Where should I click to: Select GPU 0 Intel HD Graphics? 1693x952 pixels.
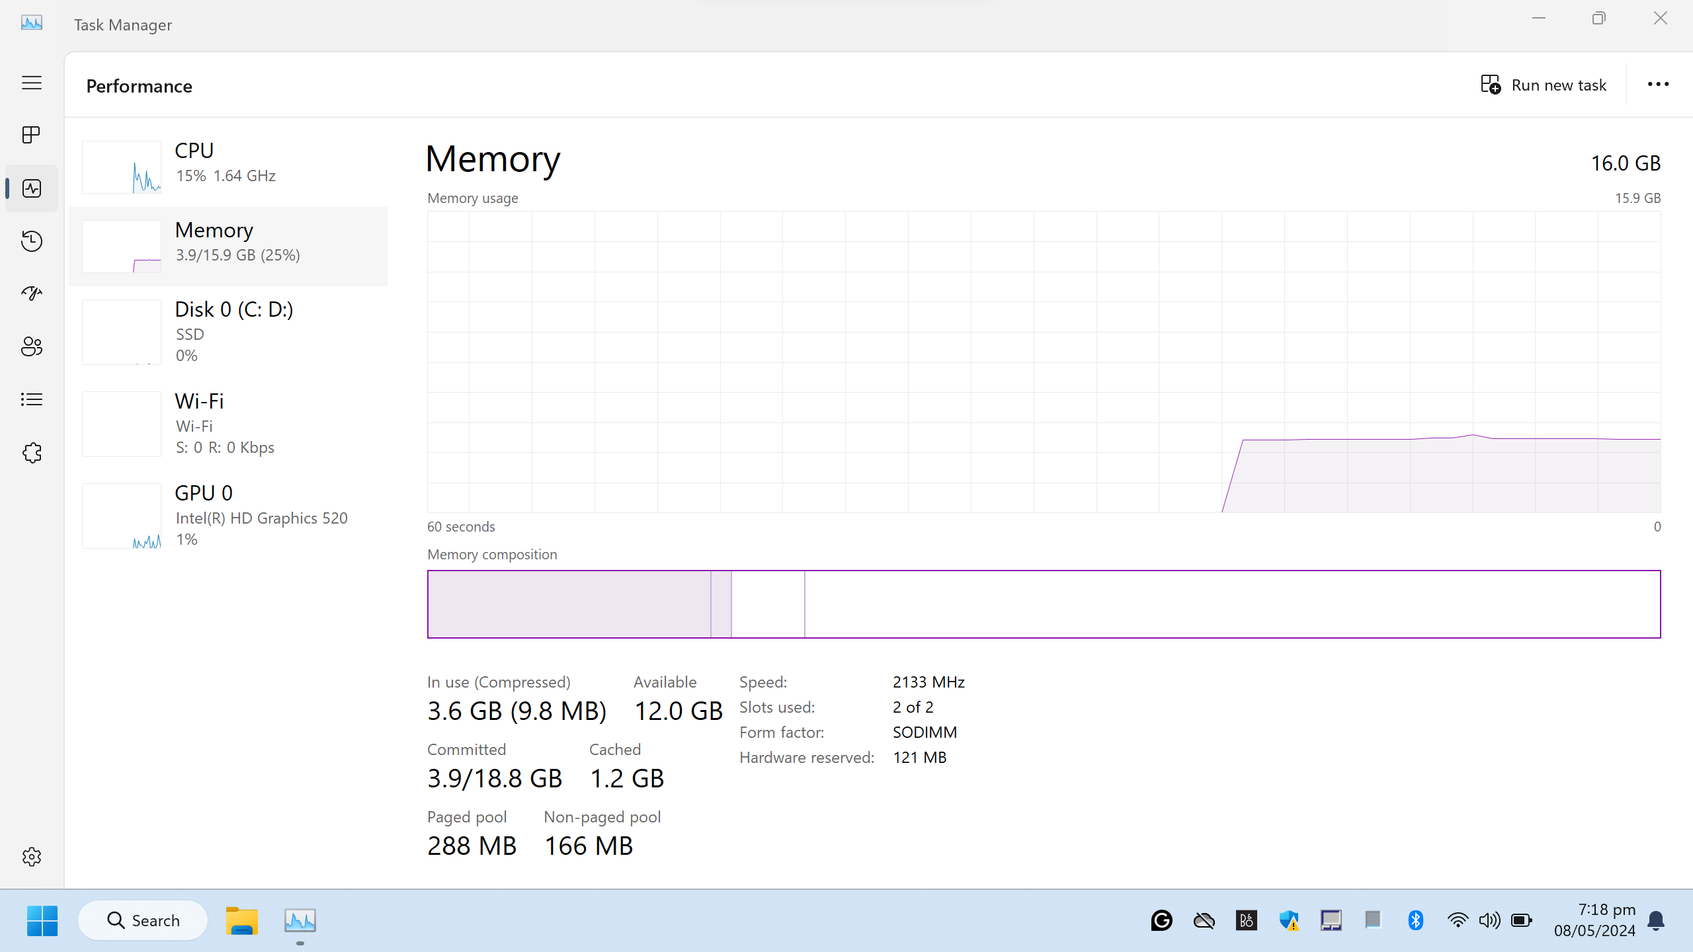tap(227, 516)
